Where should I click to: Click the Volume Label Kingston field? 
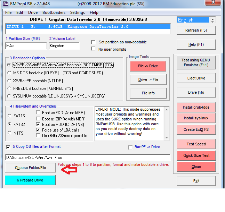(x=64, y=46)
